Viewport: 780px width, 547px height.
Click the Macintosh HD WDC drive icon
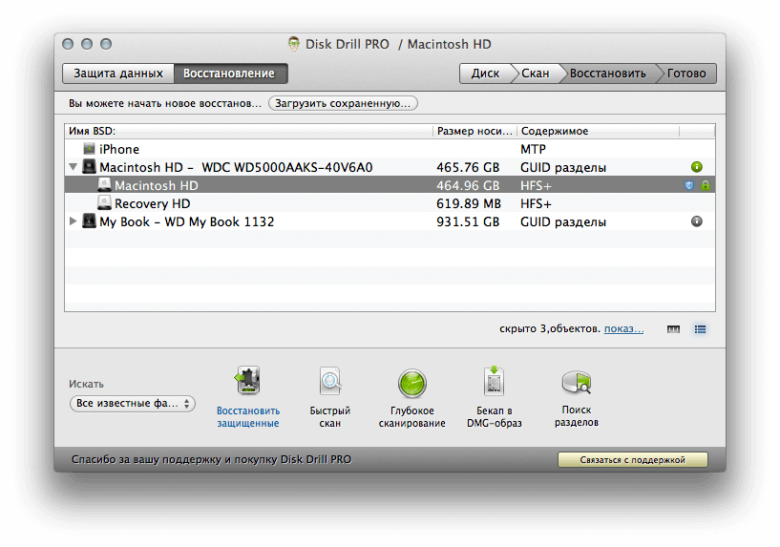(89, 167)
